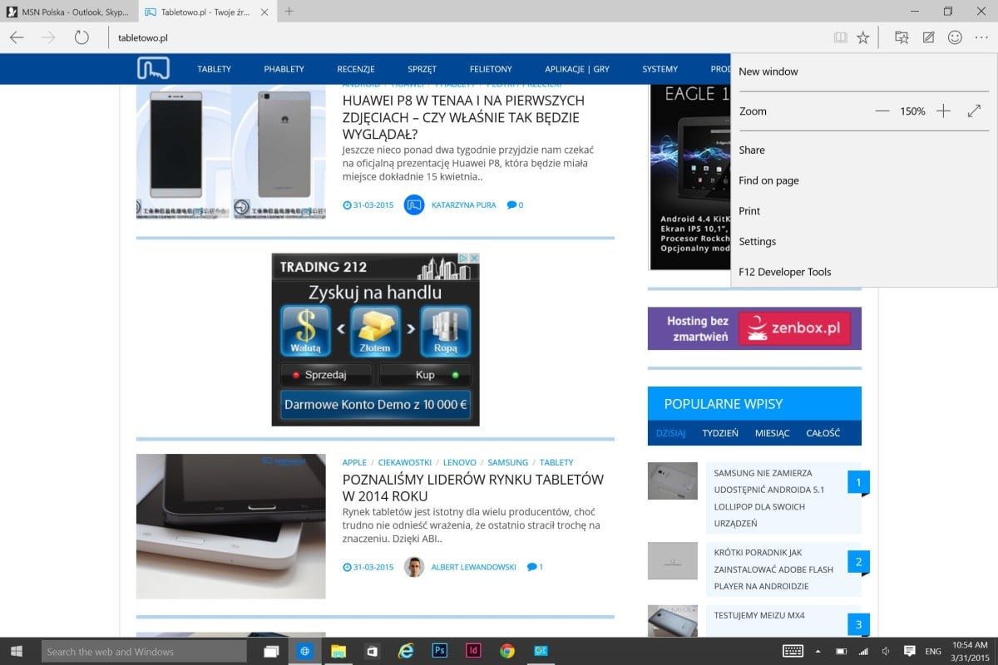The width and height of the screenshot is (998, 665).
Task: Open the SYSTEMY navigation link
Action: click(x=660, y=69)
